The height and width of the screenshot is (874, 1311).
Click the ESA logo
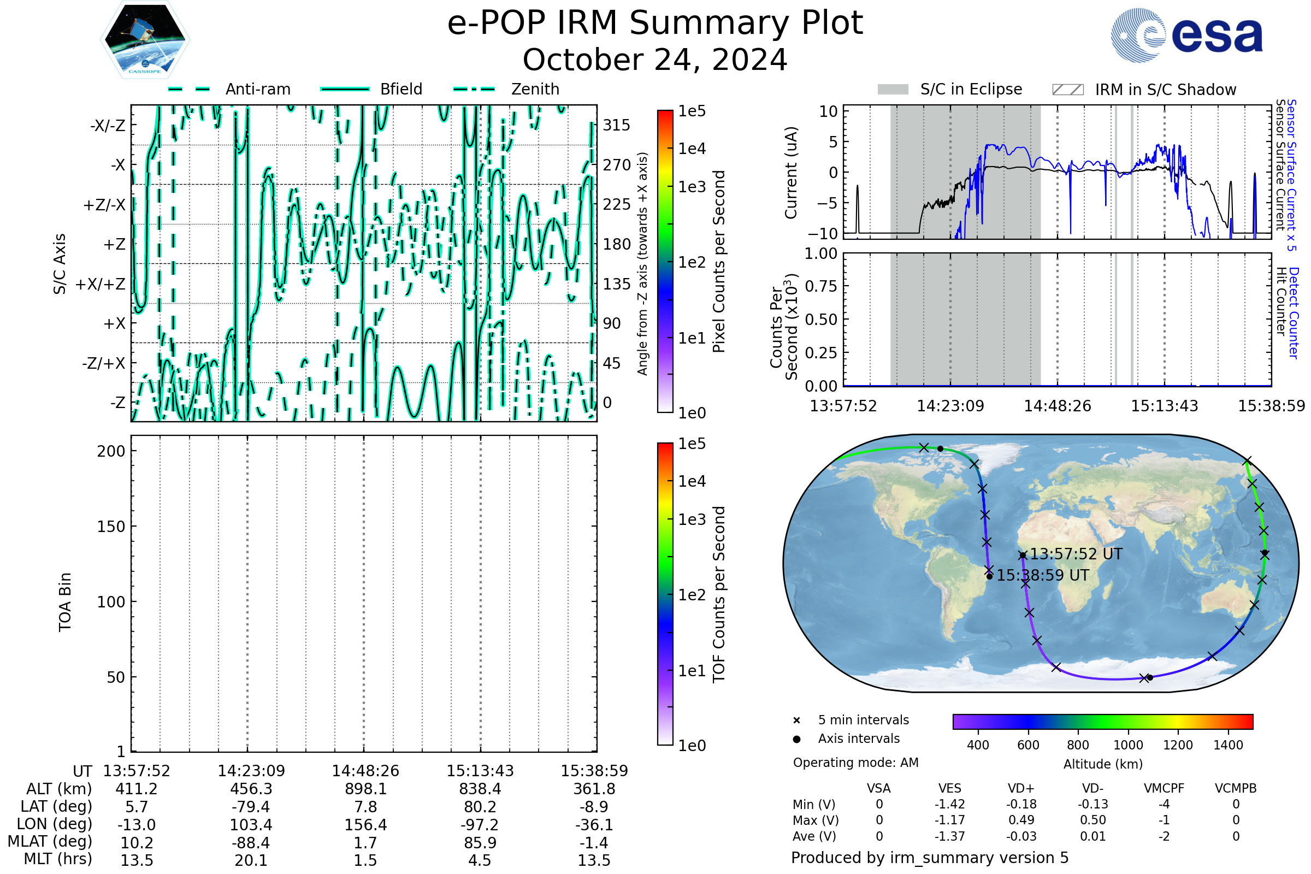click(x=1186, y=35)
